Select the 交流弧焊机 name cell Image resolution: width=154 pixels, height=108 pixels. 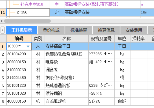click(67, 101)
